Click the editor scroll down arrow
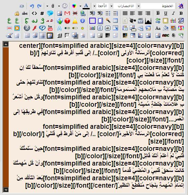Image resolution: width=188 pixels, height=195 pixels. pos(6,190)
